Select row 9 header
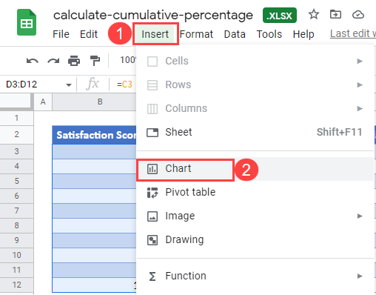 point(16,240)
